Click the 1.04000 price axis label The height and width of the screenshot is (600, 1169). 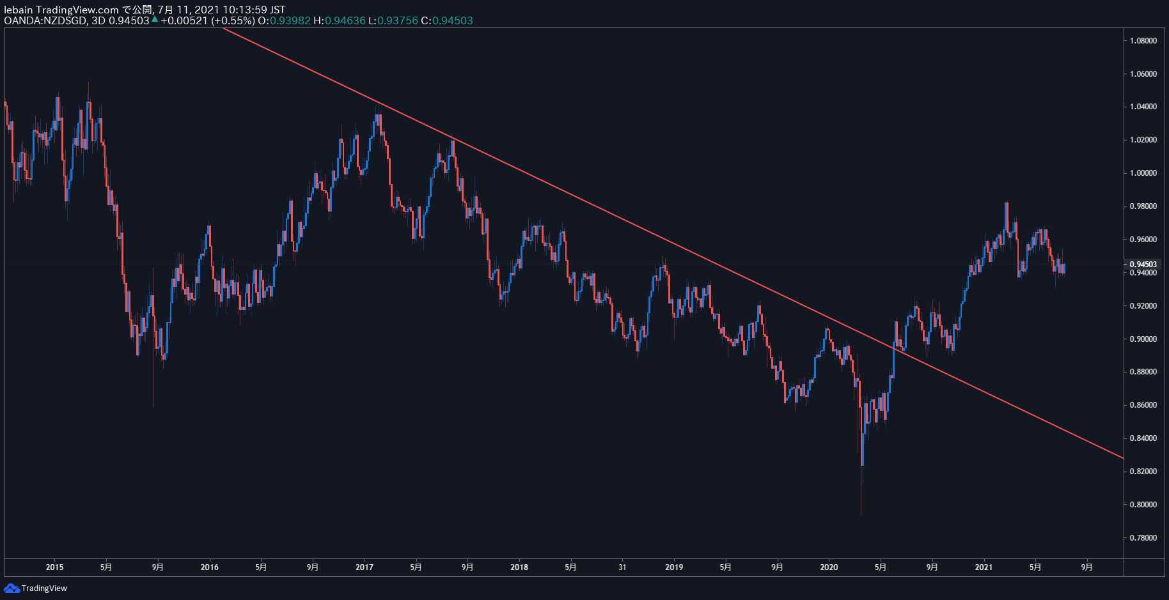1143,107
